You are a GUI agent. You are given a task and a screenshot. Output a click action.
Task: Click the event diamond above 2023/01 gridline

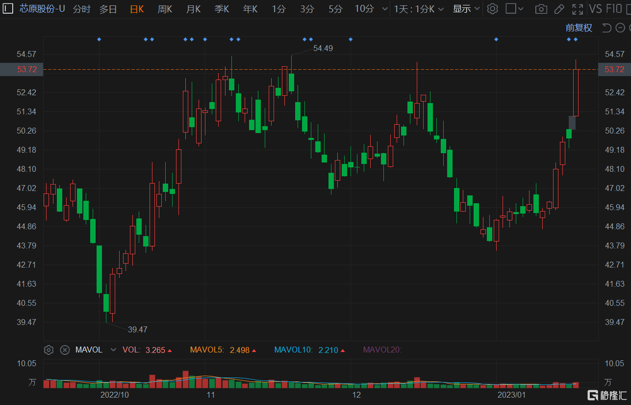point(496,39)
